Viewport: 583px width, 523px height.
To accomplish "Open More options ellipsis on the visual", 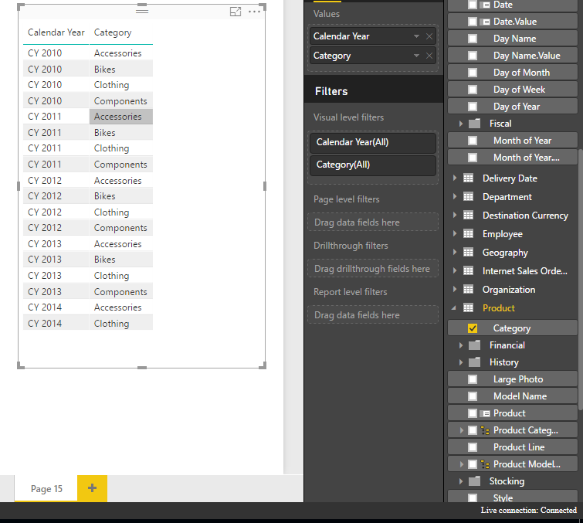I will point(254,12).
